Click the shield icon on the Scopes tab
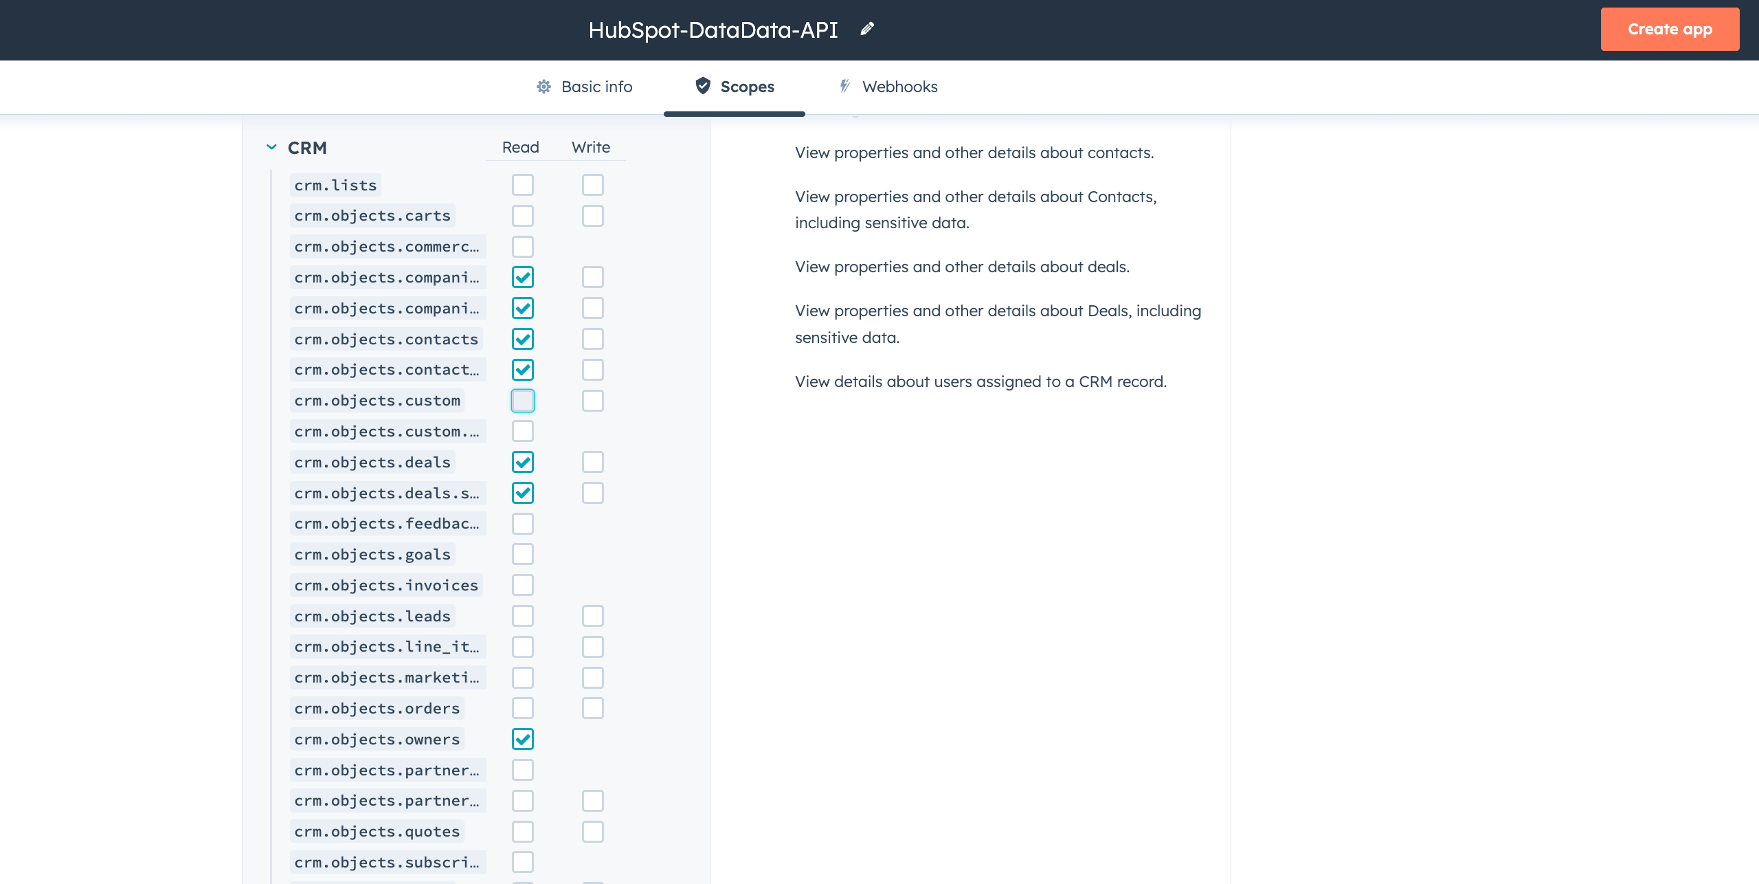1759x884 pixels. click(702, 87)
